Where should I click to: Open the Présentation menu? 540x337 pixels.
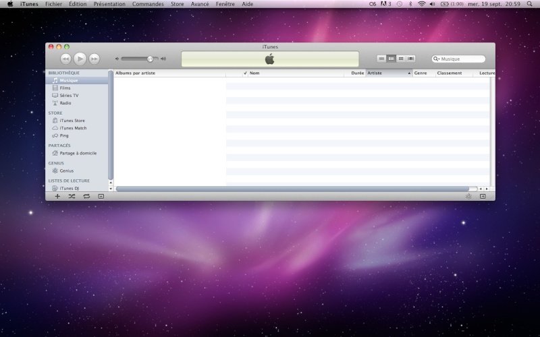[x=109, y=4]
